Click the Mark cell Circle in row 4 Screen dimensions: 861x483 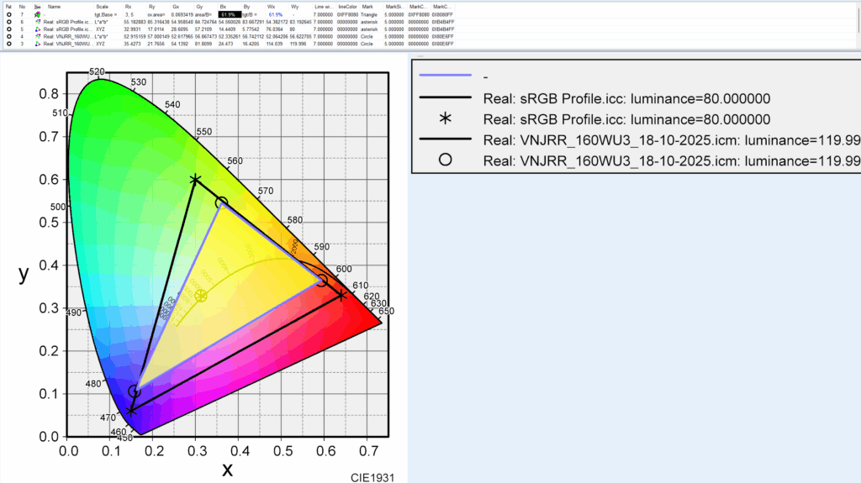coord(367,36)
